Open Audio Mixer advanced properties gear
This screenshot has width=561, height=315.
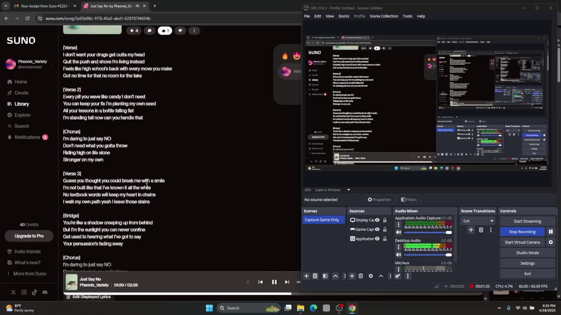click(398, 276)
